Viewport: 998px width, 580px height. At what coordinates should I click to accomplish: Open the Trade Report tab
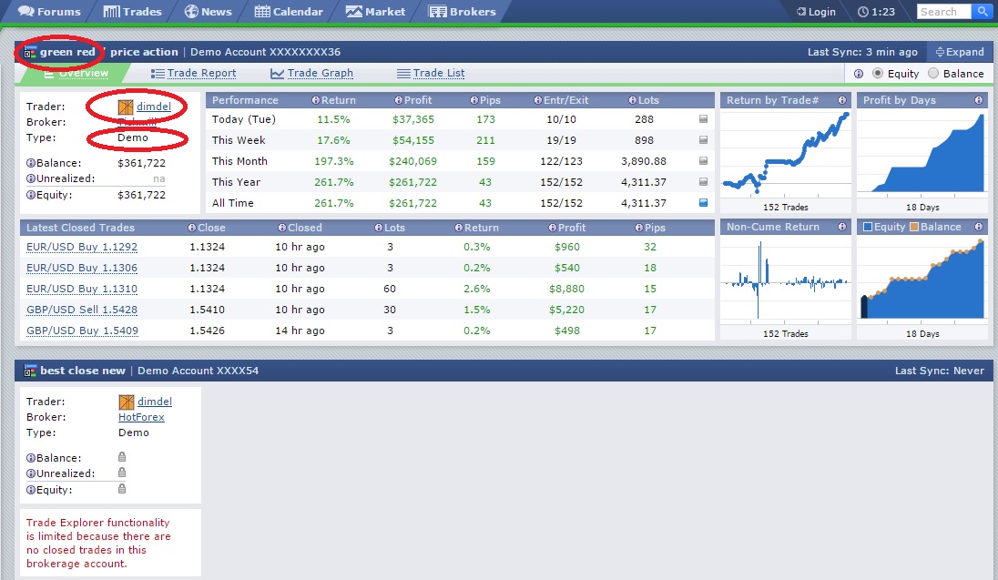click(x=193, y=73)
